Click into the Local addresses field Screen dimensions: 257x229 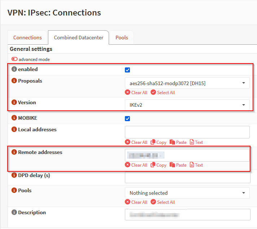coord(187,132)
